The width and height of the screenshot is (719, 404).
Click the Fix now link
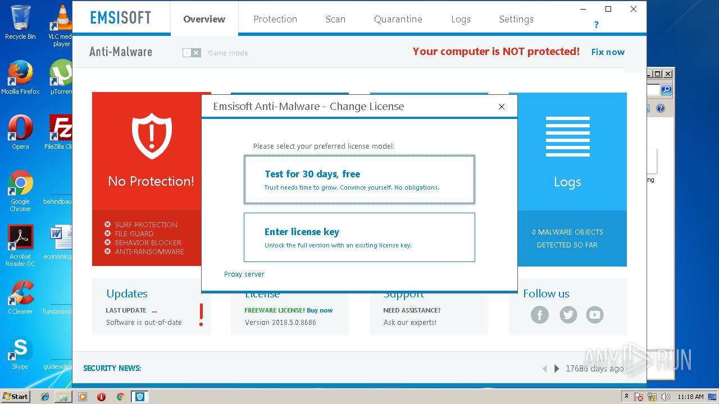click(x=608, y=52)
